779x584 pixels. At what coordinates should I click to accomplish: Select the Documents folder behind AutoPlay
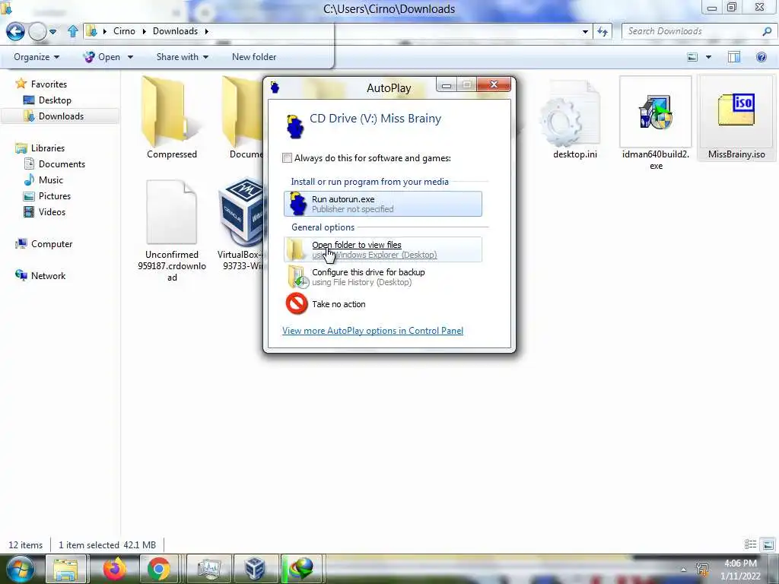243,118
